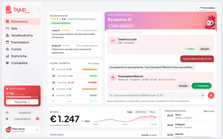Image resolution: width=223 pixels, height=139 pixels.
Task: Open the 20:30 Mancini reservation
Action: (189, 135)
